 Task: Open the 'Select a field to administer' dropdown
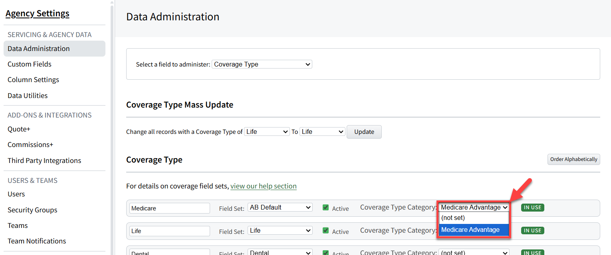pyautogui.click(x=262, y=64)
